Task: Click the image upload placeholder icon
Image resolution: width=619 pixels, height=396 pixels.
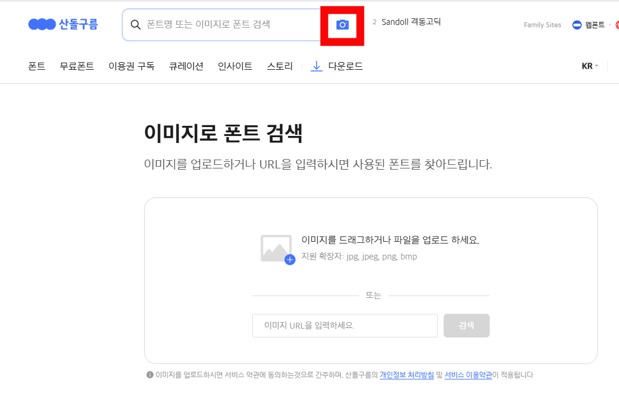Action: [x=276, y=248]
